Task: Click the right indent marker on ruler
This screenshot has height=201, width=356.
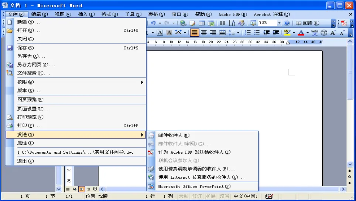Action: (x=288, y=43)
